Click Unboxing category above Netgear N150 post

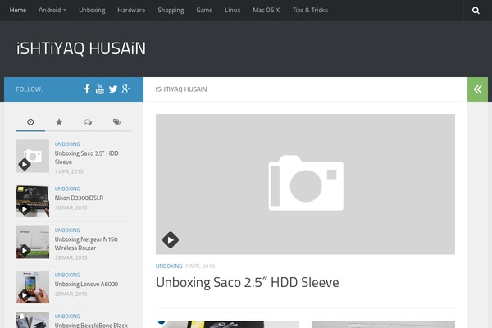pyautogui.click(x=67, y=230)
